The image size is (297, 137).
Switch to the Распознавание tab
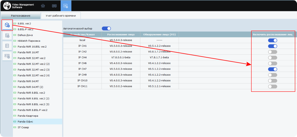(21, 16)
